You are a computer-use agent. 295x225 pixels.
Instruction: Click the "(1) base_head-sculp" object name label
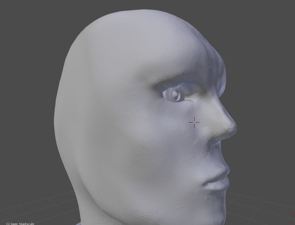[20, 224]
